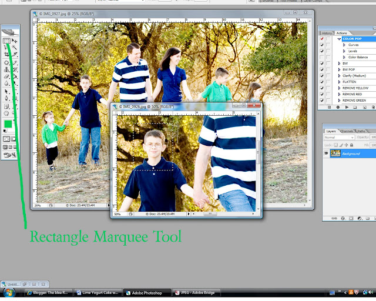This screenshot has width=376, height=301.
Task: Select the Magic Wand tool
Action: (x=15, y=48)
